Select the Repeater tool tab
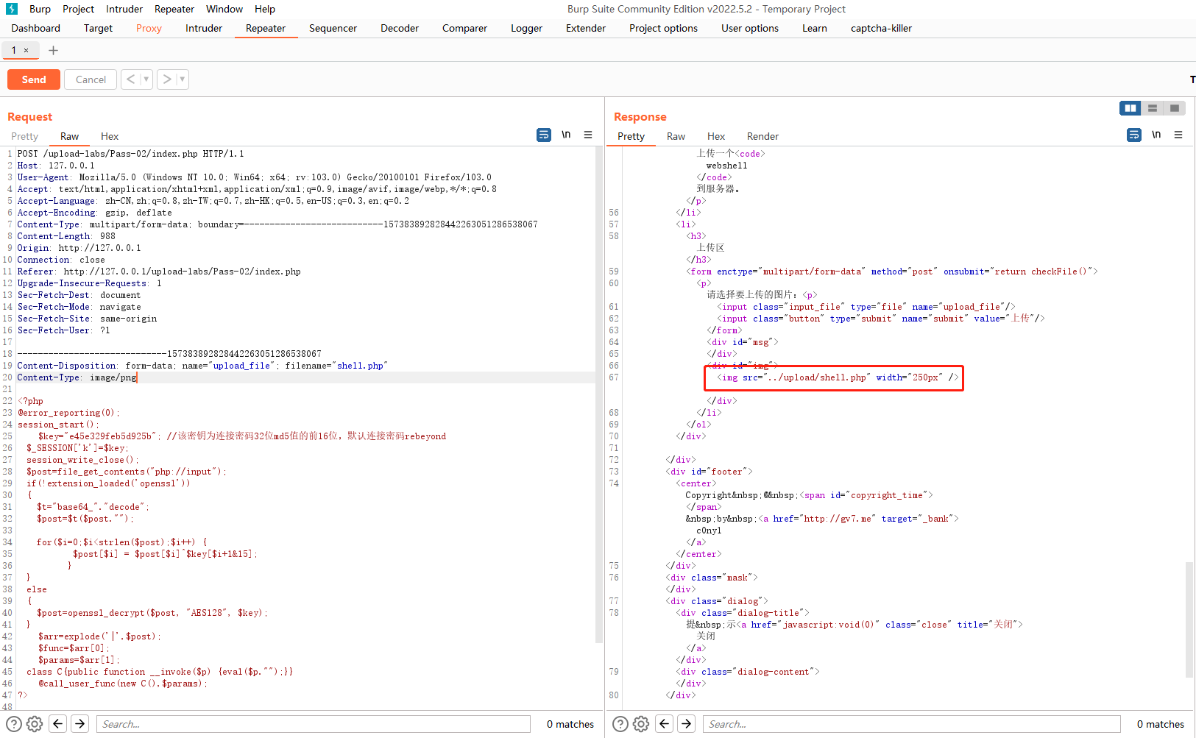Viewport: 1196px width, 738px height. point(266,28)
